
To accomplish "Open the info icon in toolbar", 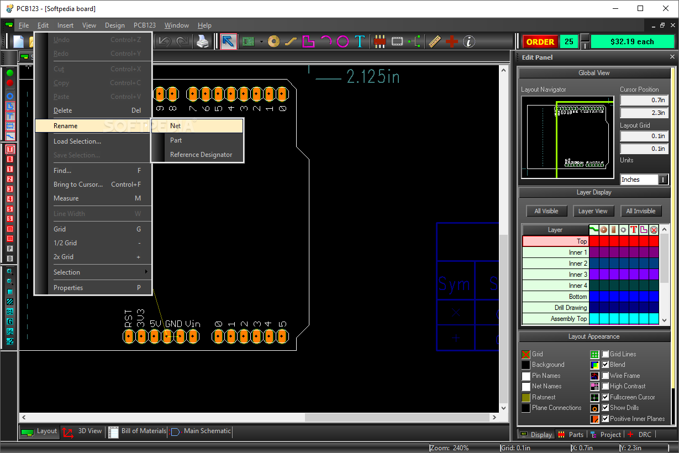I will (x=469, y=41).
